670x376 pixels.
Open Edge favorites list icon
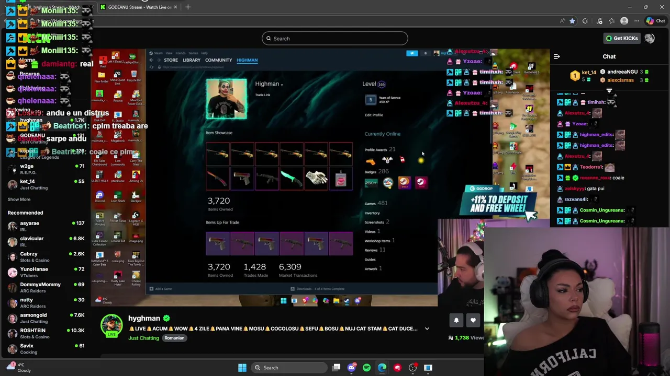pyautogui.click(x=611, y=21)
